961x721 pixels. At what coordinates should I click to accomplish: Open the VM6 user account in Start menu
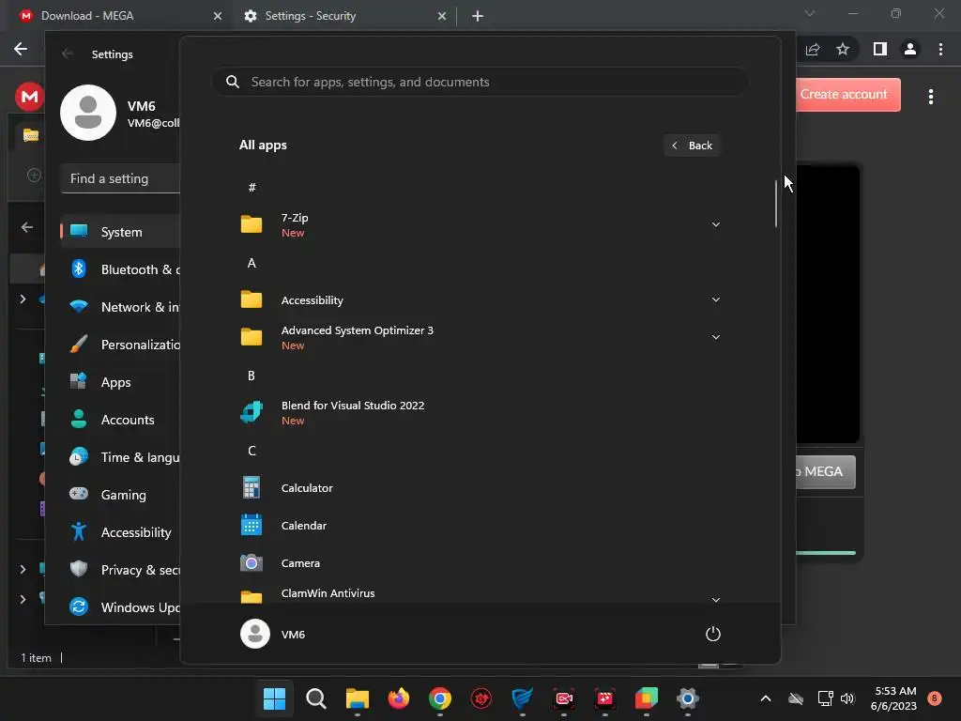pos(273,634)
